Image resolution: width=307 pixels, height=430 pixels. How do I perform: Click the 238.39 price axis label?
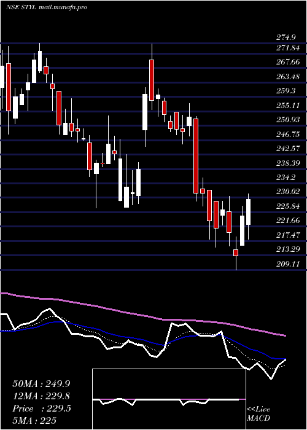[x=287, y=163]
